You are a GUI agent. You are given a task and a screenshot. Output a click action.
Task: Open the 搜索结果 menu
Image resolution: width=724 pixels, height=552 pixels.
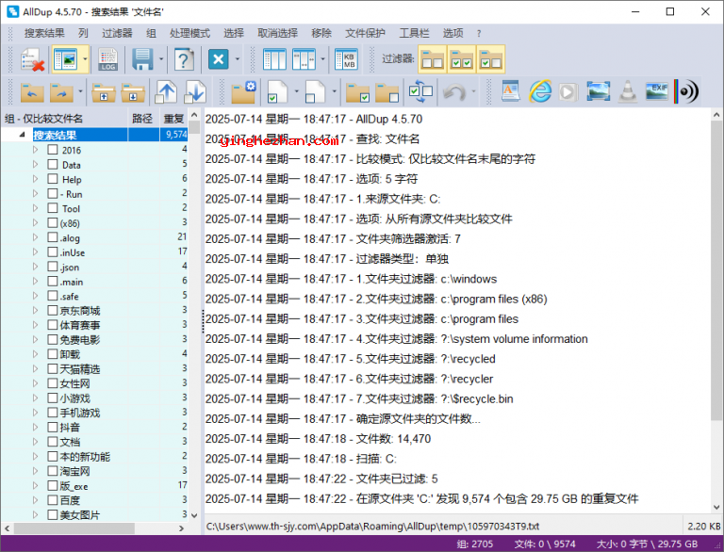click(x=44, y=33)
